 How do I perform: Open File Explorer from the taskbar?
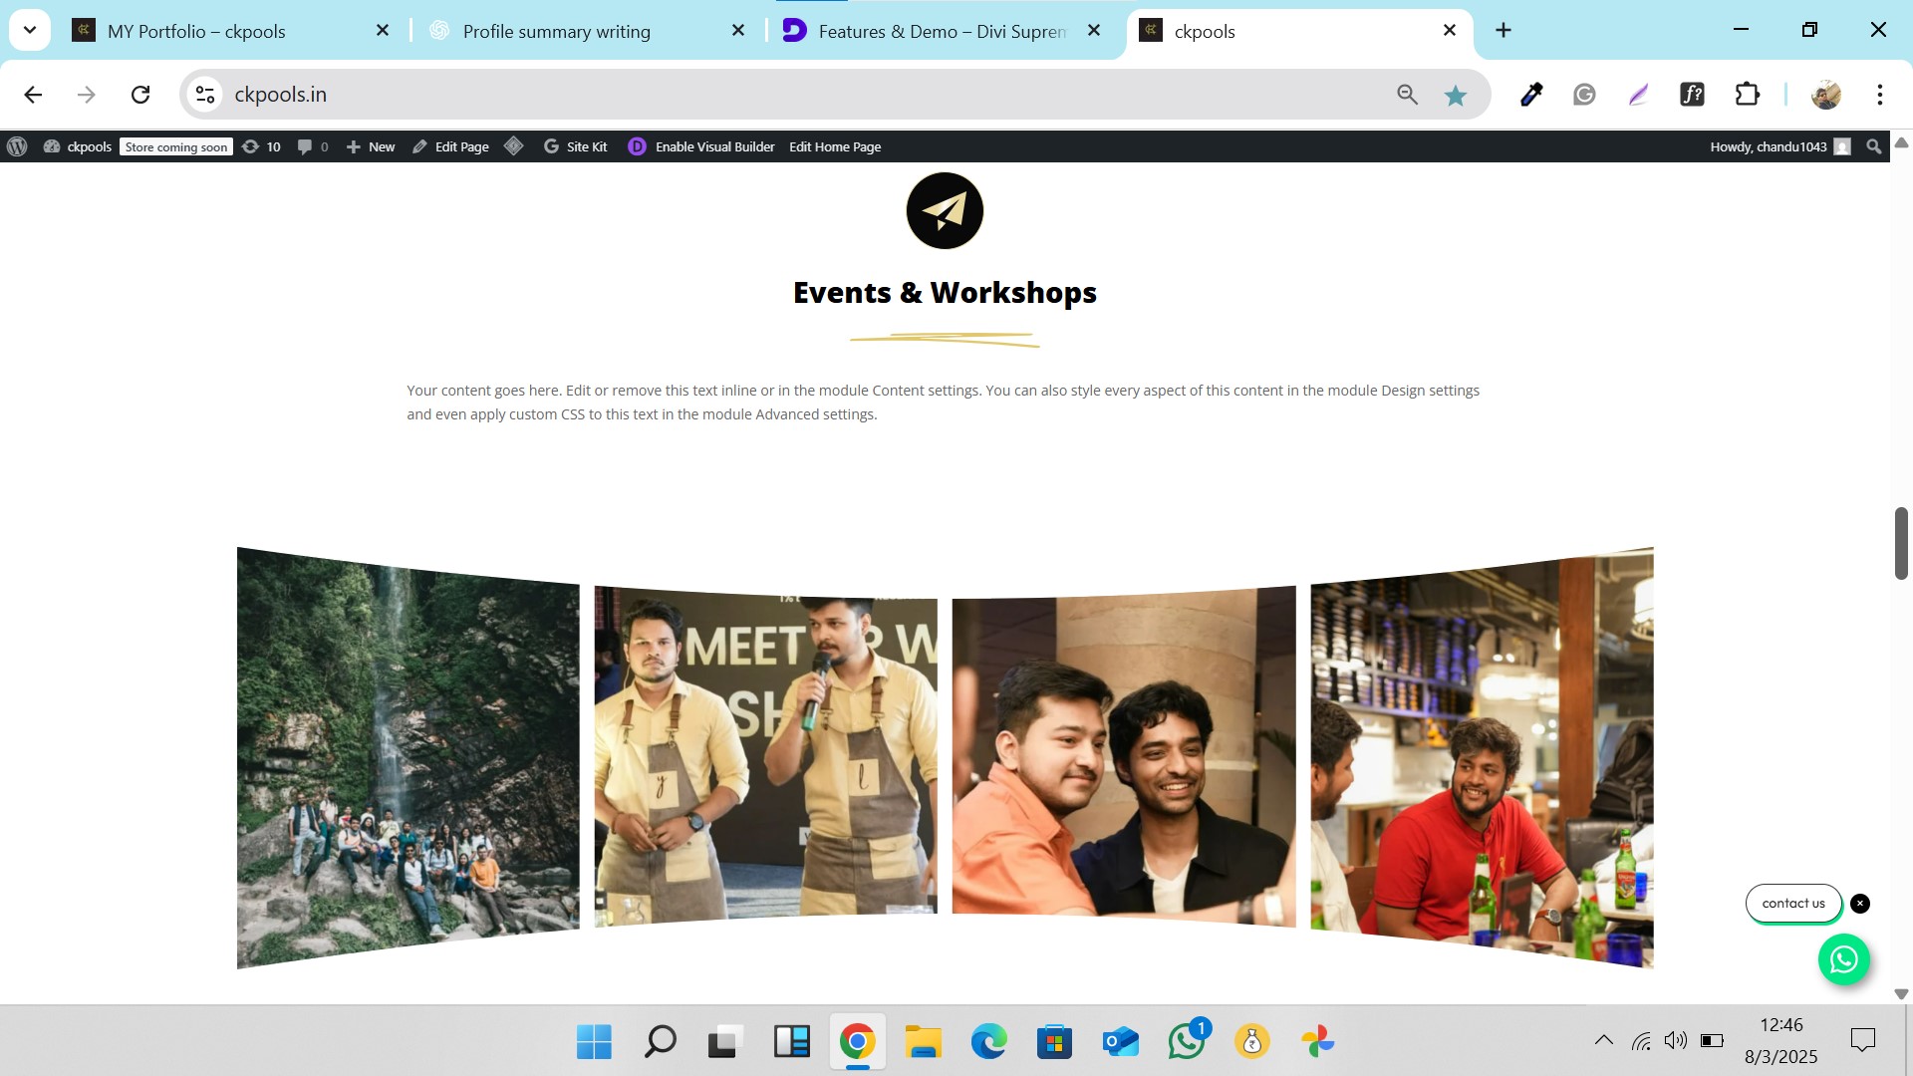(x=923, y=1042)
